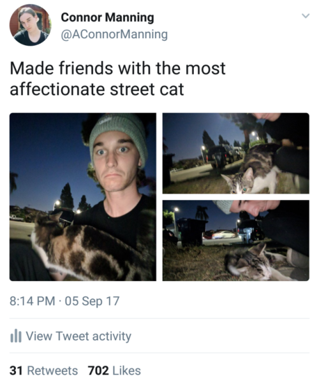Screen dimensions: 319x381
Task: Click the number 31 in Retweets
Action: pos(16,371)
